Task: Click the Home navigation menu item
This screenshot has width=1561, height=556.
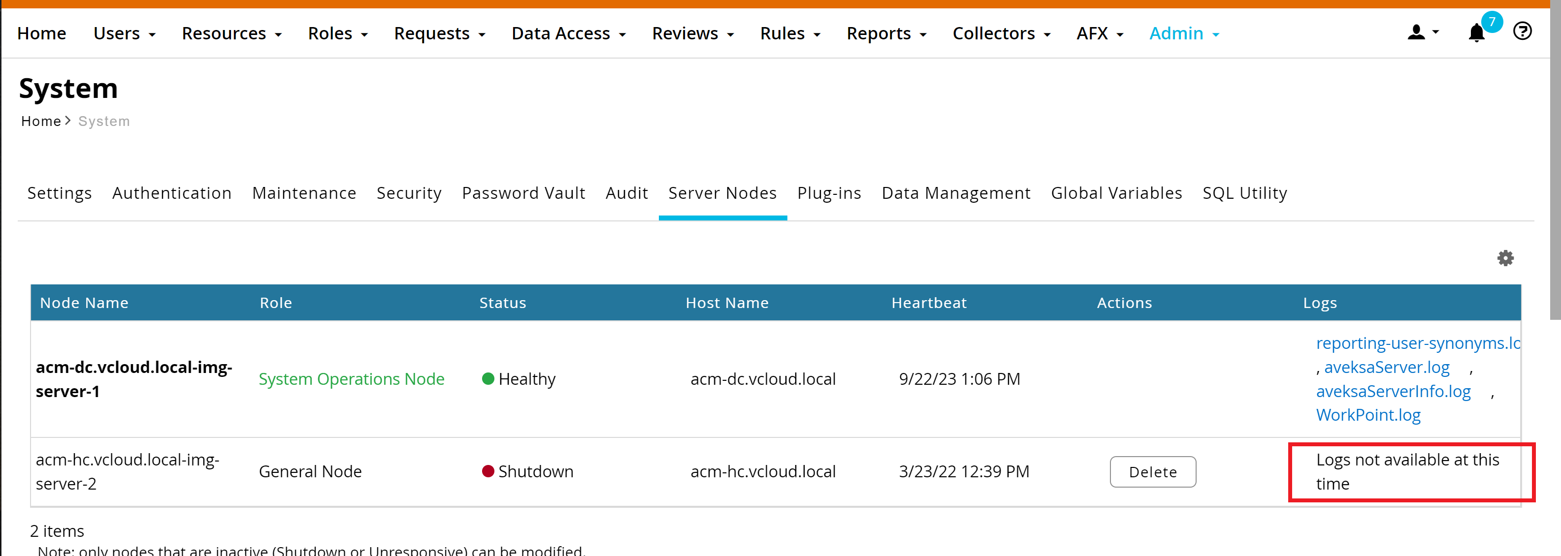Action: [41, 33]
